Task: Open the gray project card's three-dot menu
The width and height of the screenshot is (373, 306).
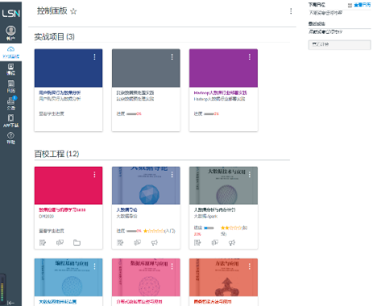Action: tap(172, 57)
